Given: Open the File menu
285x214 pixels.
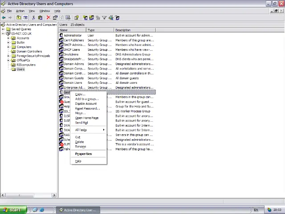Looking at the screenshot, I should tap(9, 11).
